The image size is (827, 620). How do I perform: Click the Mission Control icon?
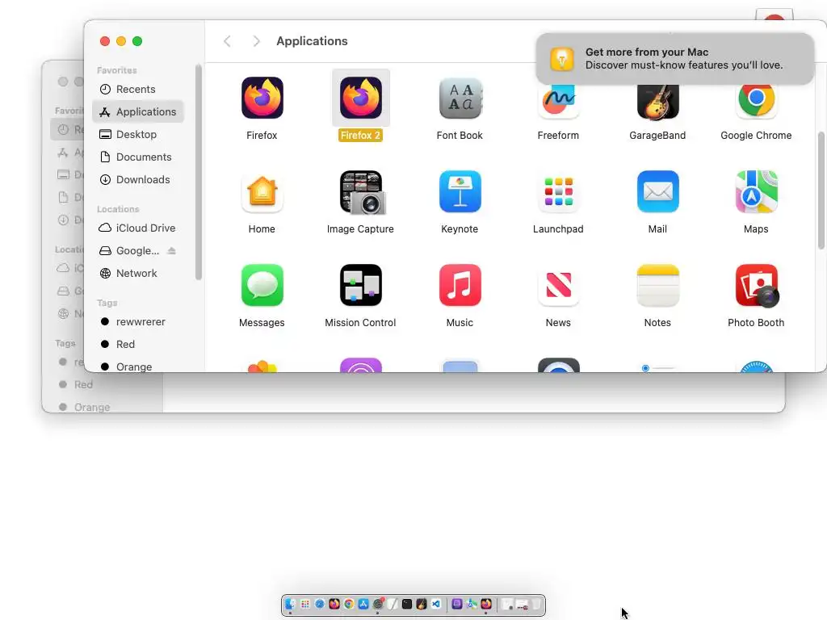361,285
